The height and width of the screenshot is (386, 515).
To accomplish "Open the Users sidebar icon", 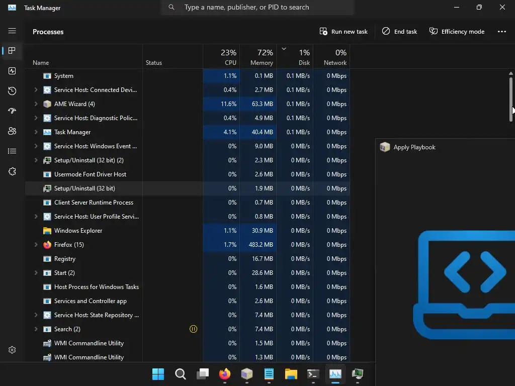I will [12, 131].
